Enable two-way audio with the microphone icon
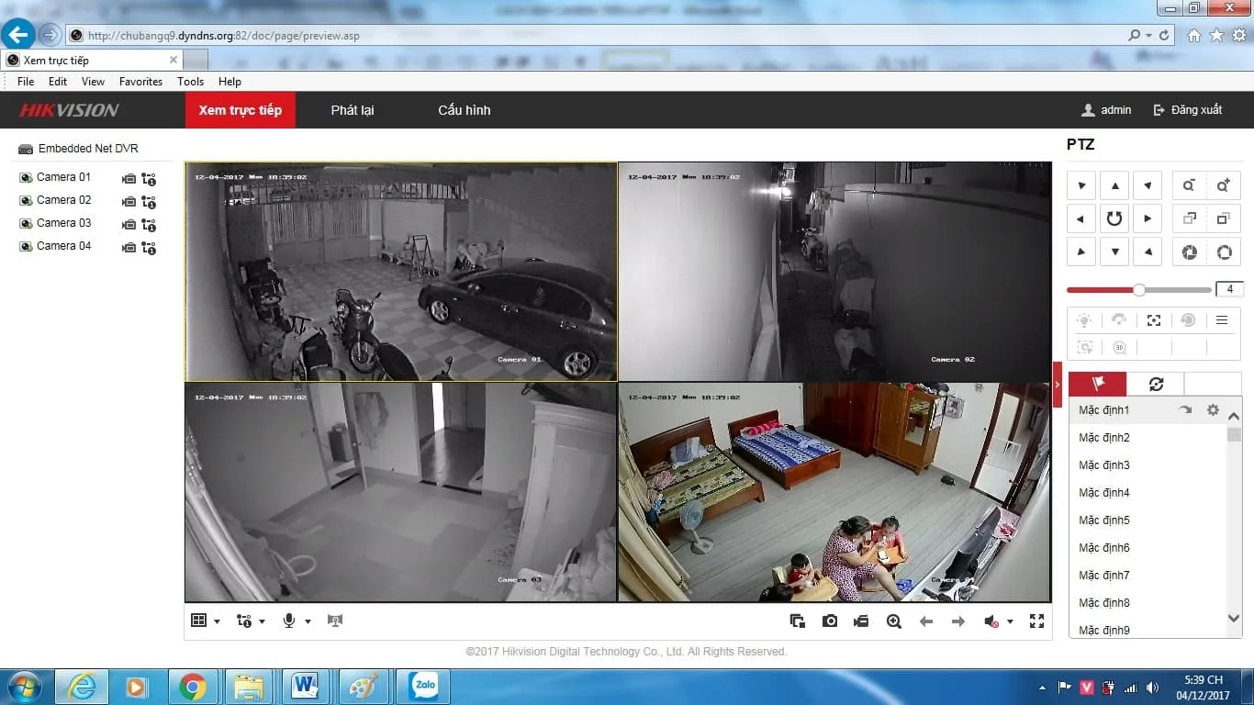Image resolution: width=1254 pixels, height=705 pixels. click(x=290, y=621)
